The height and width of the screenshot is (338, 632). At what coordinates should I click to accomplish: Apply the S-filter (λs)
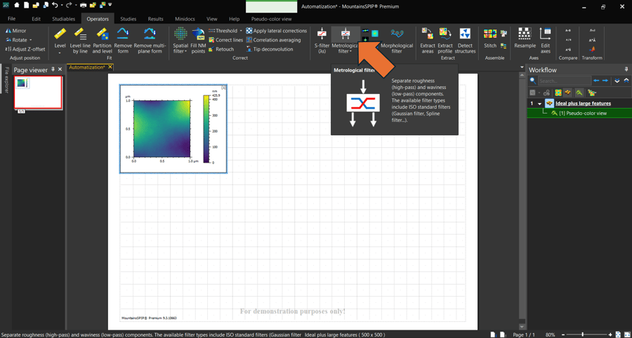click(322, 41)
